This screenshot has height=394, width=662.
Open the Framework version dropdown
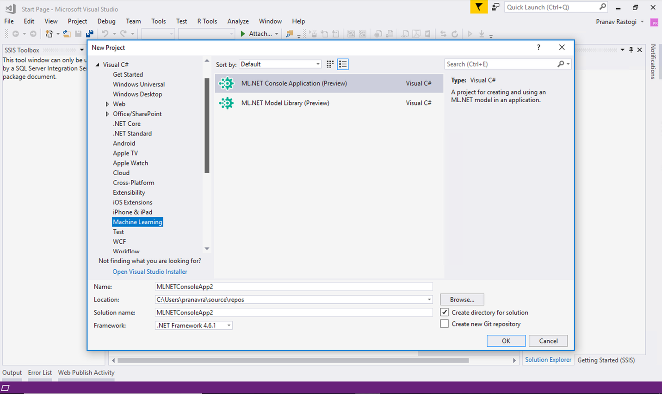click(x=193, y=326)
